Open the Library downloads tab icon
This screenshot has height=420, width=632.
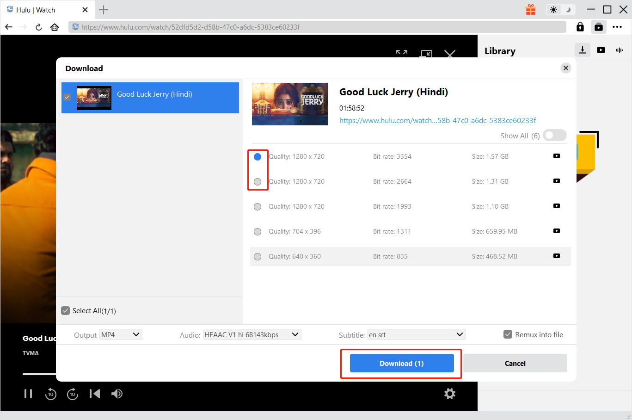point(583,50)
